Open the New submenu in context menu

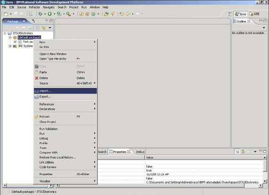pyautogui.click(x=65, y=42)
